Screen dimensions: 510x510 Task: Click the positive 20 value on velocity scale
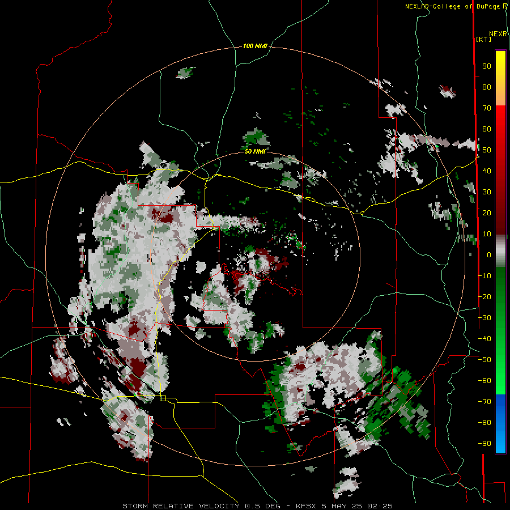[x=487, y=212]
